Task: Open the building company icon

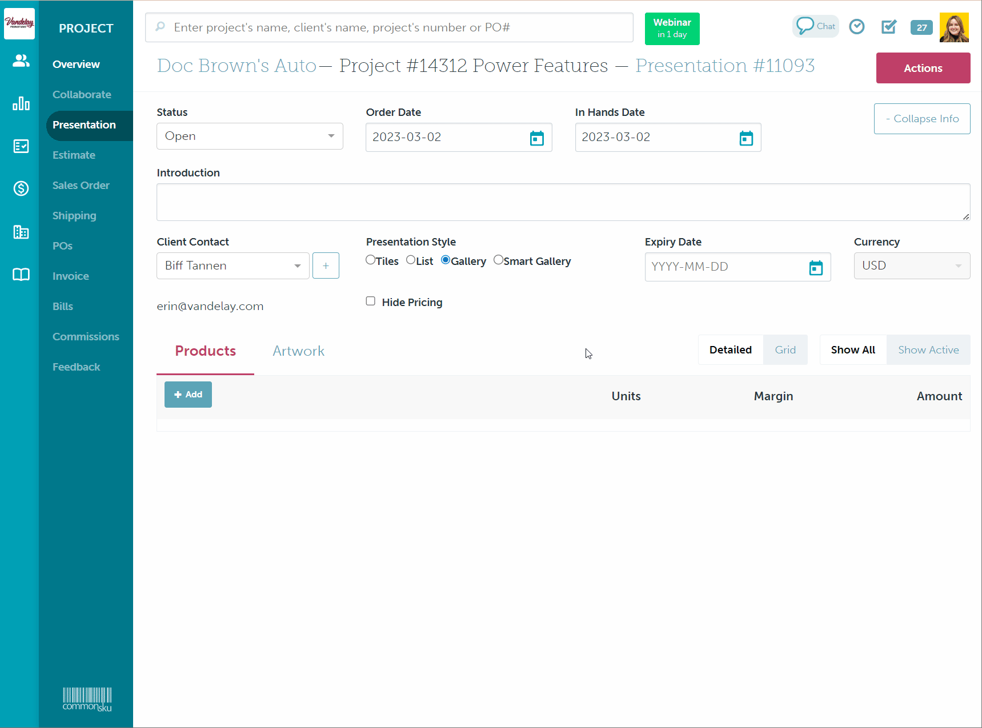Action: coord(21,232)
